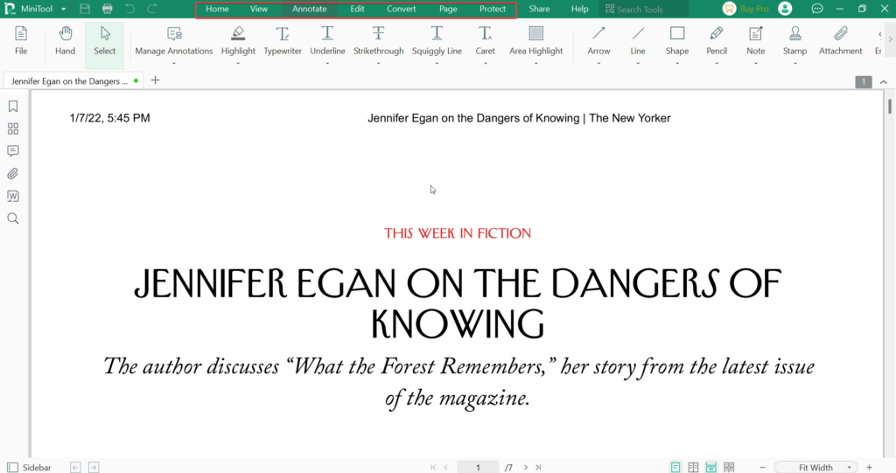Select the Hand tool

click(65, 40)
